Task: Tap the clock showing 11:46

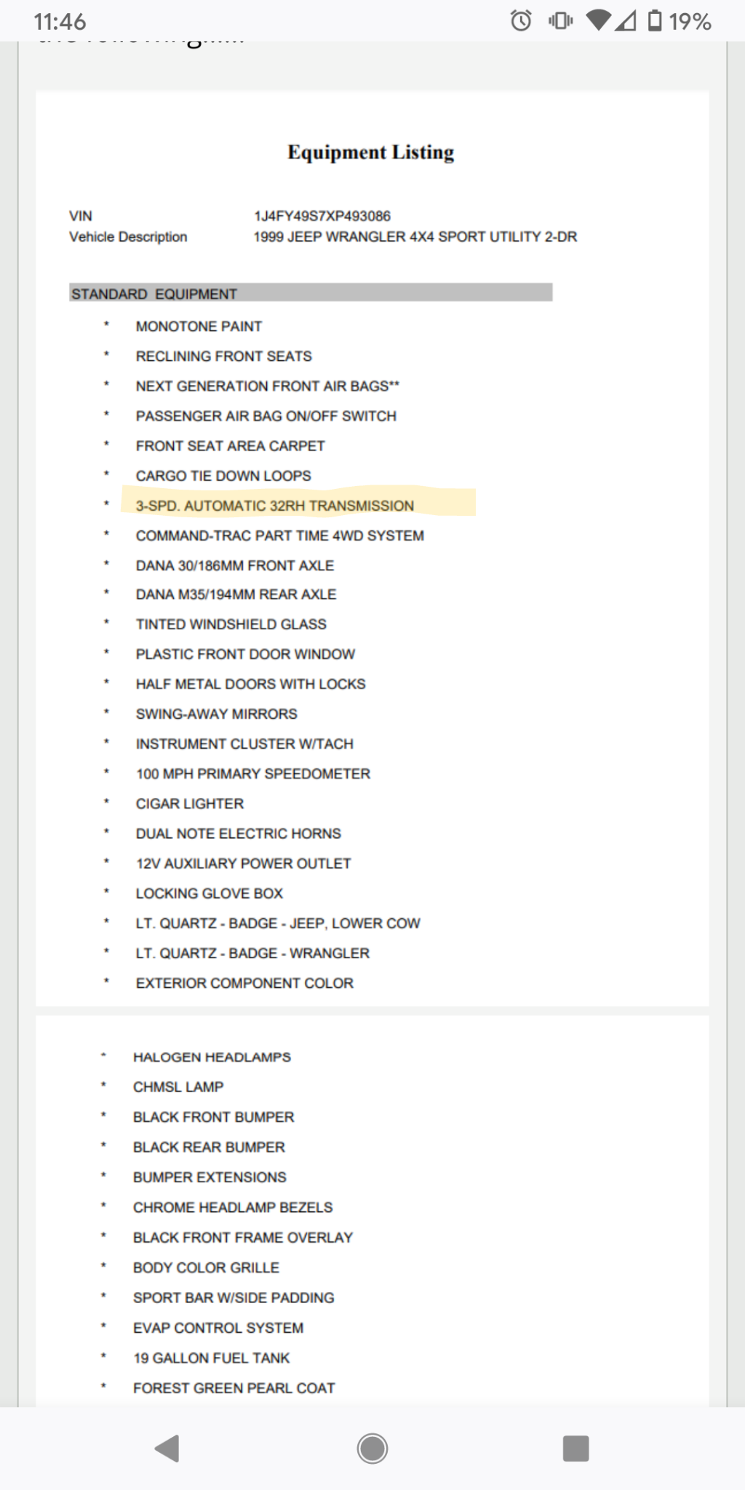Action: click(x=60, y=22)
